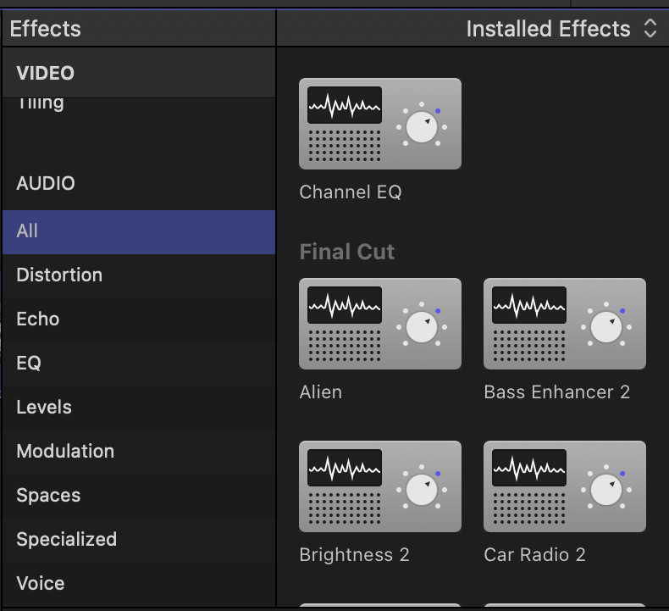
Task: Show Modulation effects
Action: click(x=139, y=452)
